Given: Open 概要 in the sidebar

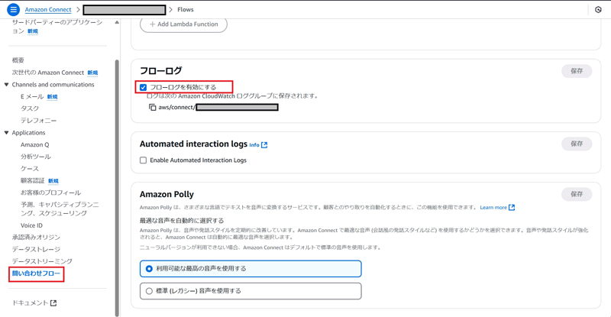Looking at the screenshot, I should click(18, 60).
